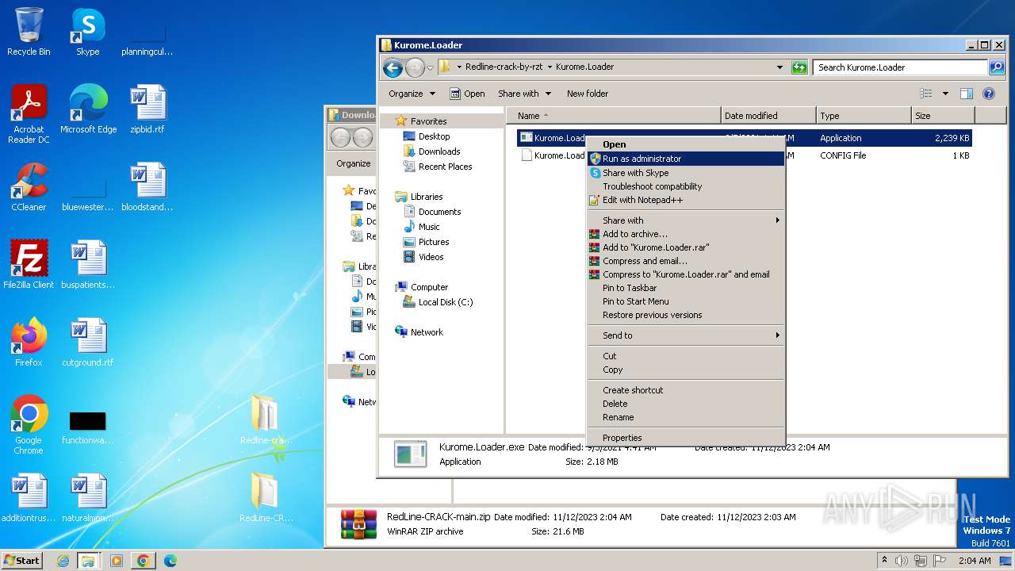This screenshot has width=1015, height=571.
Task: Click New folder toolbar button
Action: tap(588, 94)
